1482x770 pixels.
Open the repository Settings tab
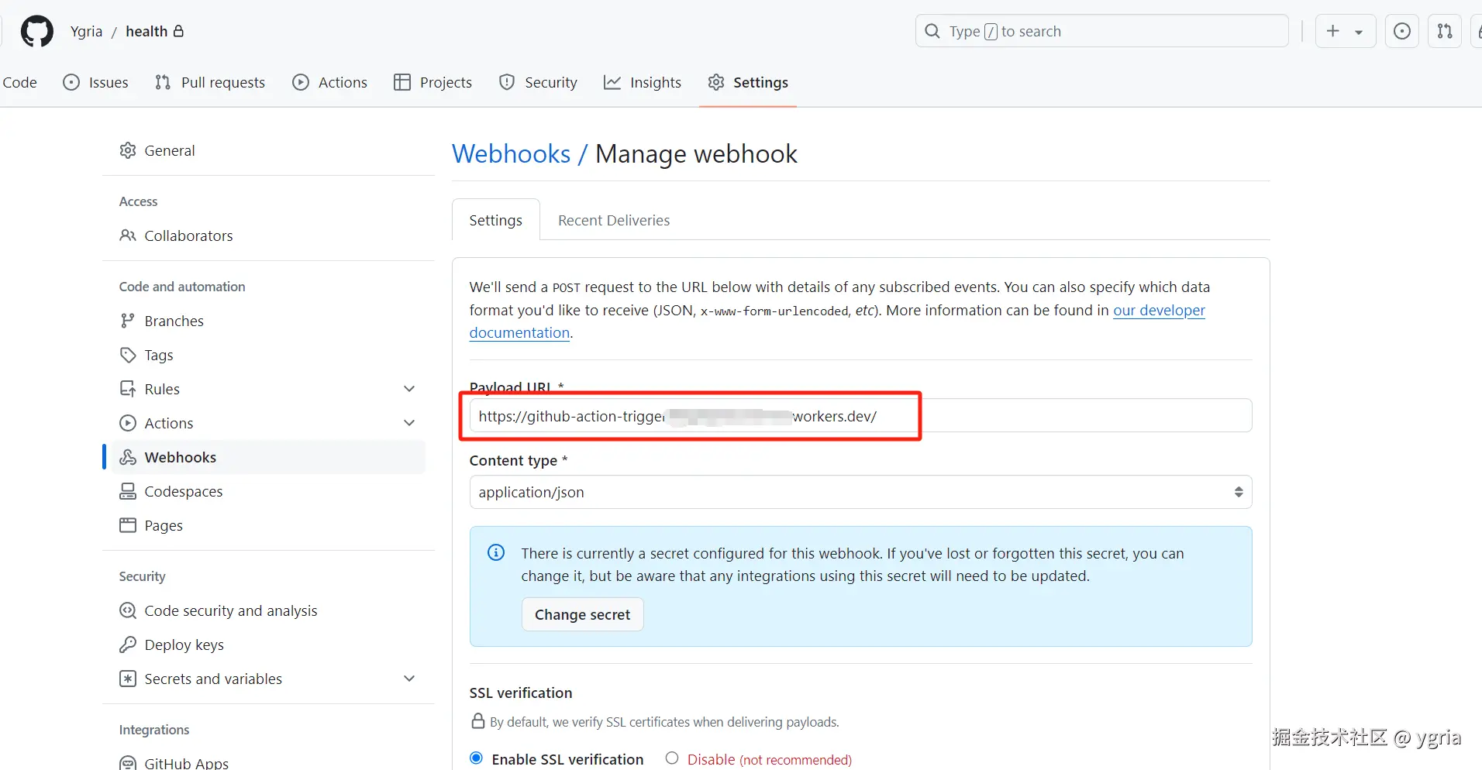coord(748,82)
